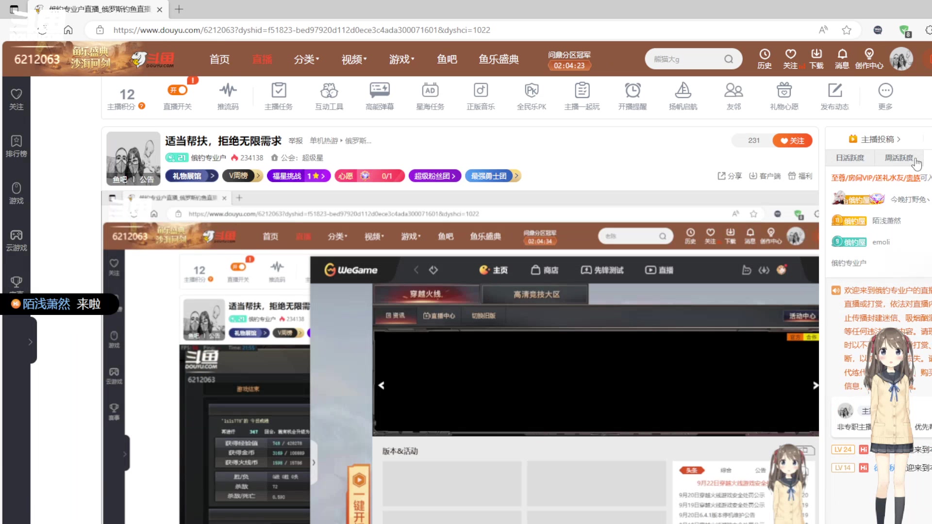Open 主播任务 streamer tasks icon
Image resolution: width=932 pixels, height=524 pixels.
click(279, 97)
